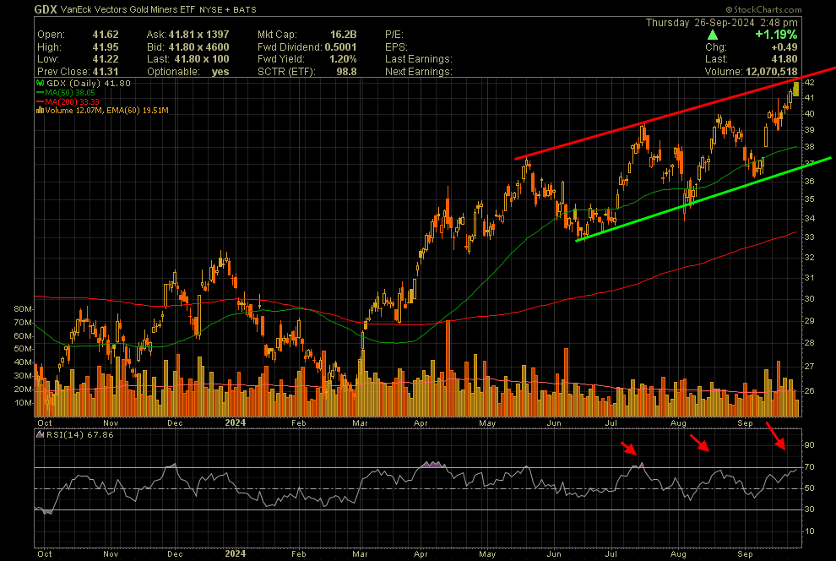The height and width of the screenshot is (561, 836).
Task: Click the 33 price axis label
Action: (x=809, y=237)
